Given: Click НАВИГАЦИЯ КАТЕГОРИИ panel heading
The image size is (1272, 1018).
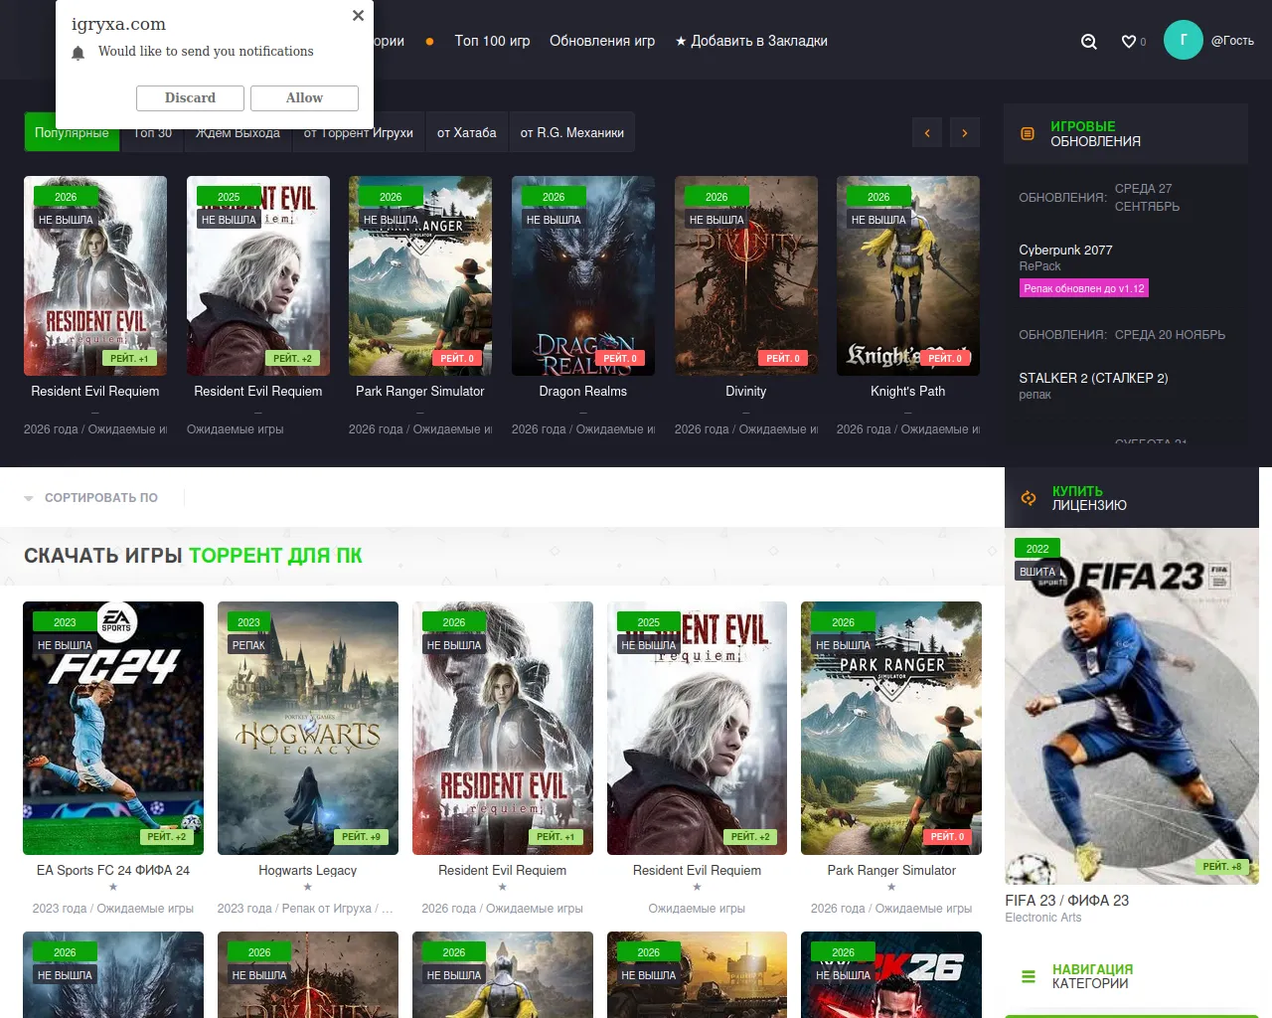Looking at the screenshot, I should pos(1092,976).
